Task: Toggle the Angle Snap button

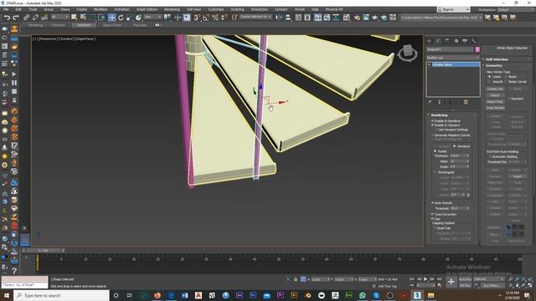Action: (x=206, y=18)
